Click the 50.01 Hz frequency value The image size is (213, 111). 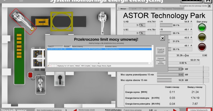tap(195, 60)
